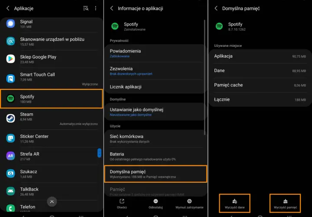Open the TalkBack row
312x217 pixels.
tap(52, 191)
